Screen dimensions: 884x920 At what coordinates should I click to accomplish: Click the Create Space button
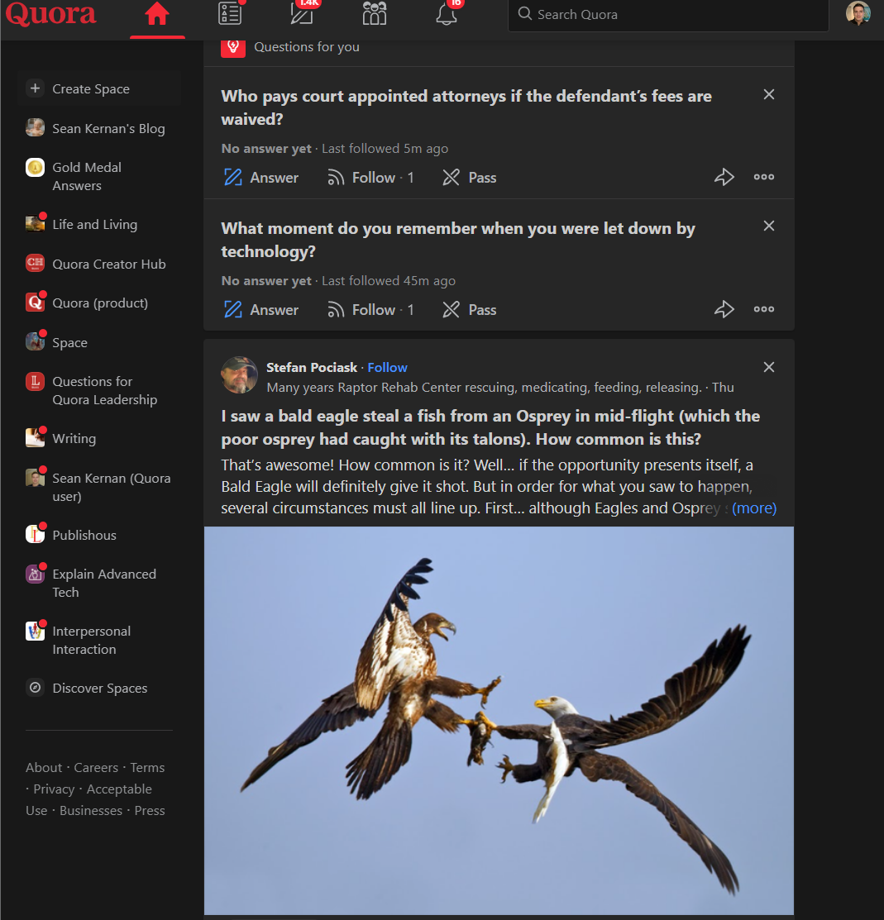coord(98,88)
